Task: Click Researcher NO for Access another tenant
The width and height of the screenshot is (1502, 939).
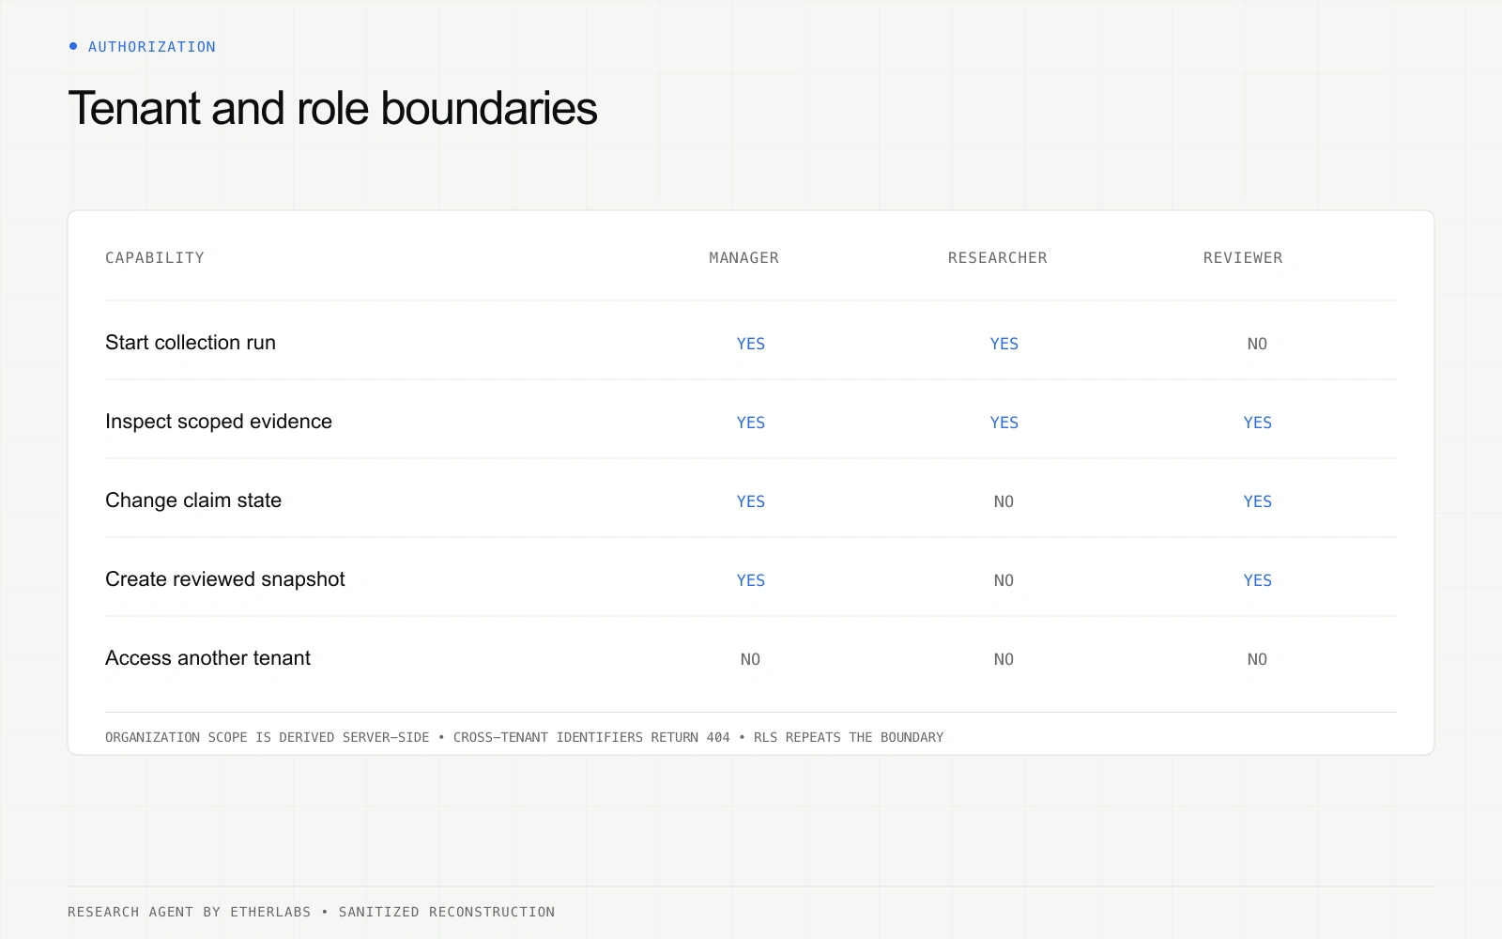Action: click(1004, 659)
